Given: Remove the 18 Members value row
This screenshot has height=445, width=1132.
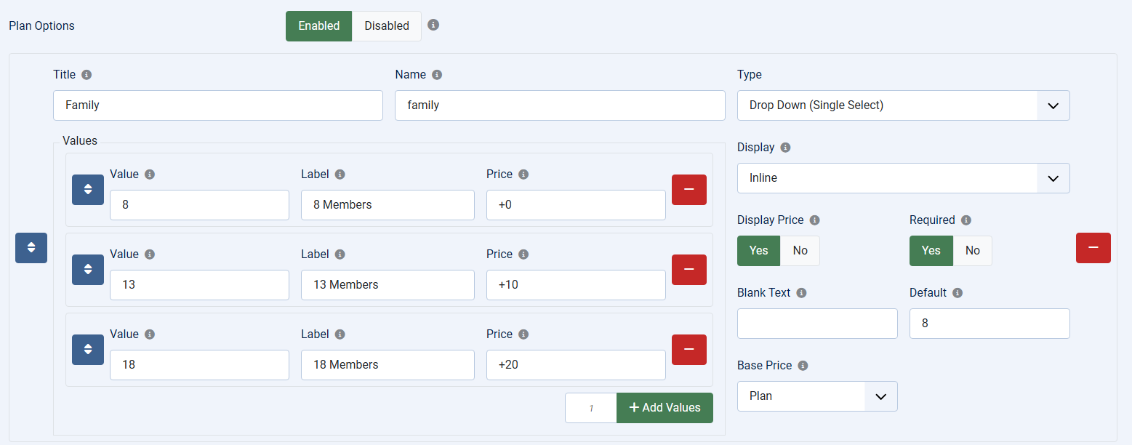Looking at the screenshot, I should coord(689,350).
